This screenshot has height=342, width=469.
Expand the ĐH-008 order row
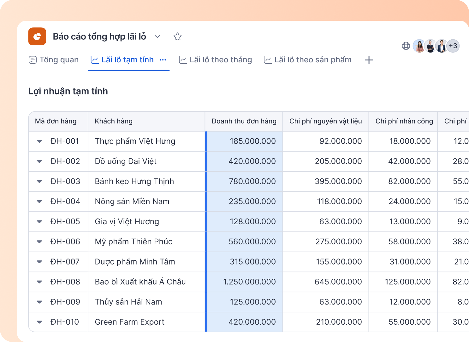39,282
